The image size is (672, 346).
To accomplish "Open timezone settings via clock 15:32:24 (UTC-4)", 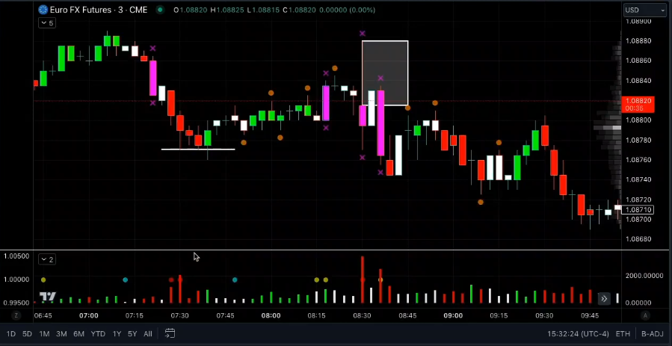I will (x=578, y=333).
